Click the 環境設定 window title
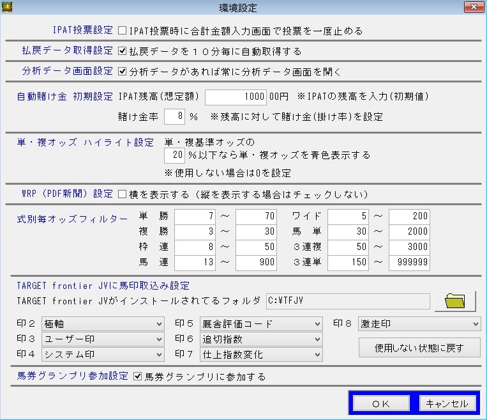The width and height of the screenshot is (487, 420). click(x=238, y=8)
